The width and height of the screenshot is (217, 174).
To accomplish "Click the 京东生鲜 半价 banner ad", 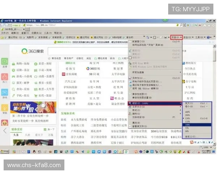I will 33,107.
